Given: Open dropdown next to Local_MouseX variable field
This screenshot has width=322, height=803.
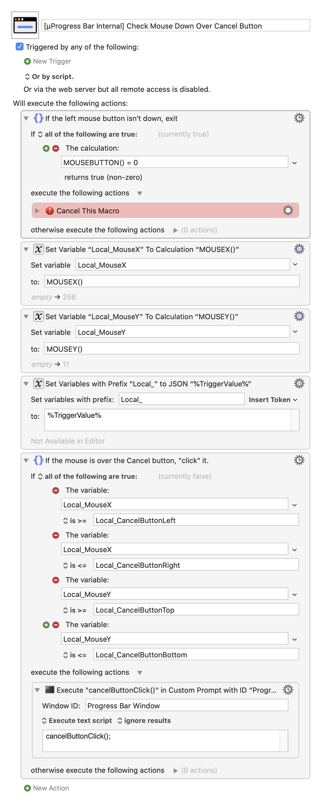Looking at the screenshot, I should (295, 265).
